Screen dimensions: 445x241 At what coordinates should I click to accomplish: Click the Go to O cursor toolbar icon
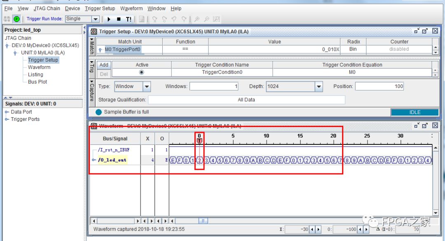click(164, 19)
